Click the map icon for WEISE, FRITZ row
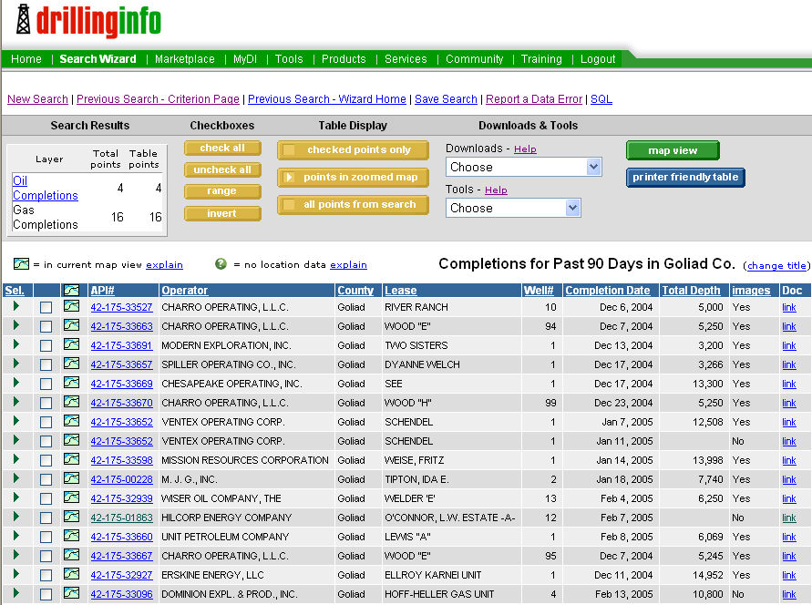Viewport: 812px width, 605px height. coord(71,460)
